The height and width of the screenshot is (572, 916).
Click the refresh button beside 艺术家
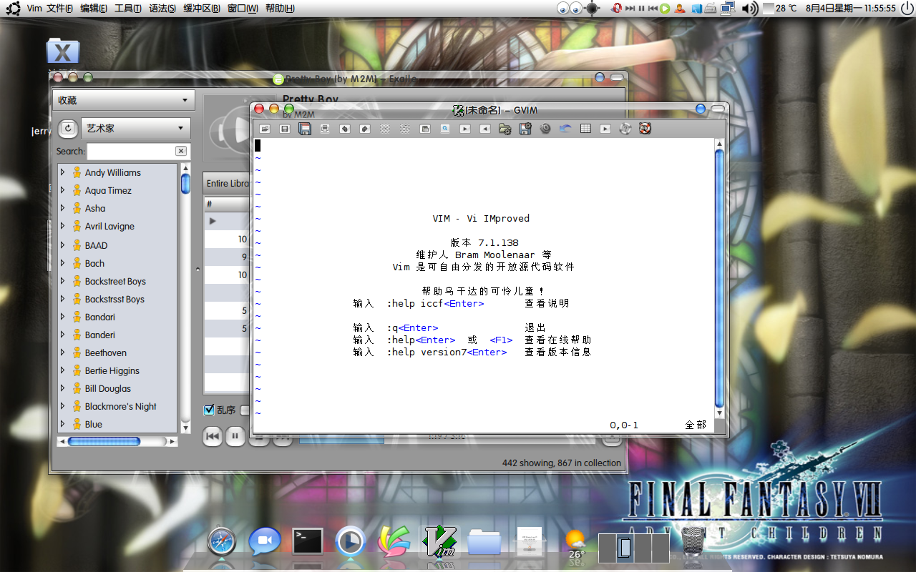click(x=67, y=128)
